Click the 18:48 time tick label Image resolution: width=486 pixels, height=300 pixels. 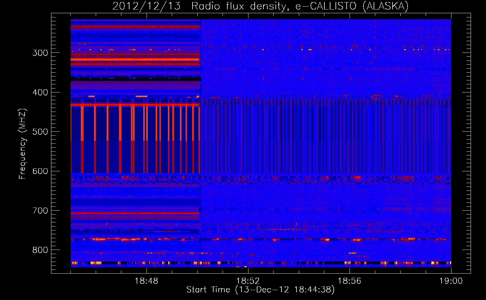coord(147,281)
